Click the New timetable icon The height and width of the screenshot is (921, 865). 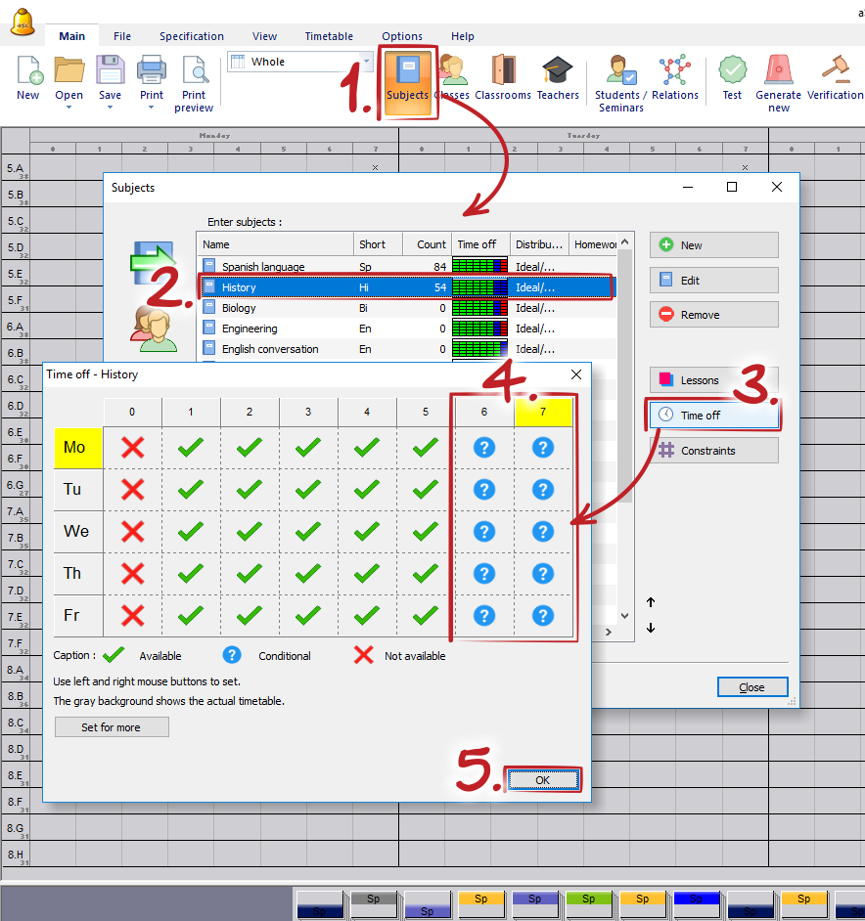tap(28, 72)
